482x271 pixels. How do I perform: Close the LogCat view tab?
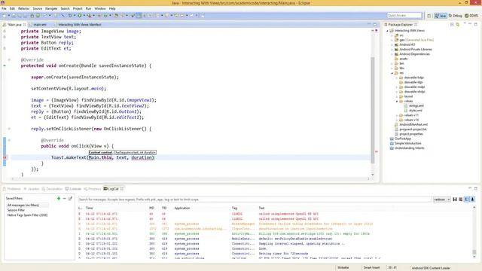click(x=122, y=189)
